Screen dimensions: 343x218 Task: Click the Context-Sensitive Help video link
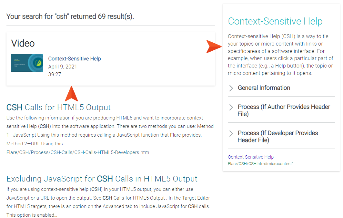74,59
